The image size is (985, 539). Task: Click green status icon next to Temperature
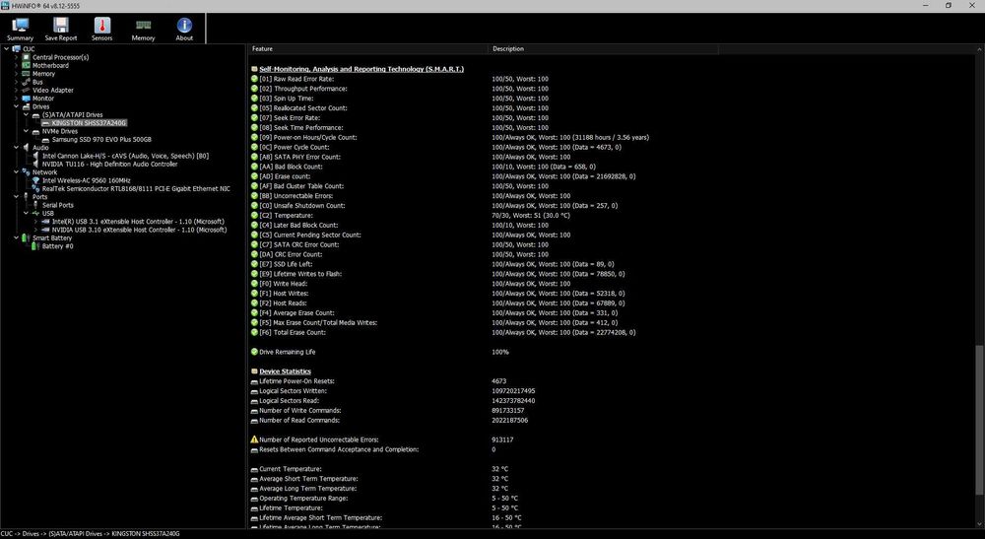(x=254, y=215)
